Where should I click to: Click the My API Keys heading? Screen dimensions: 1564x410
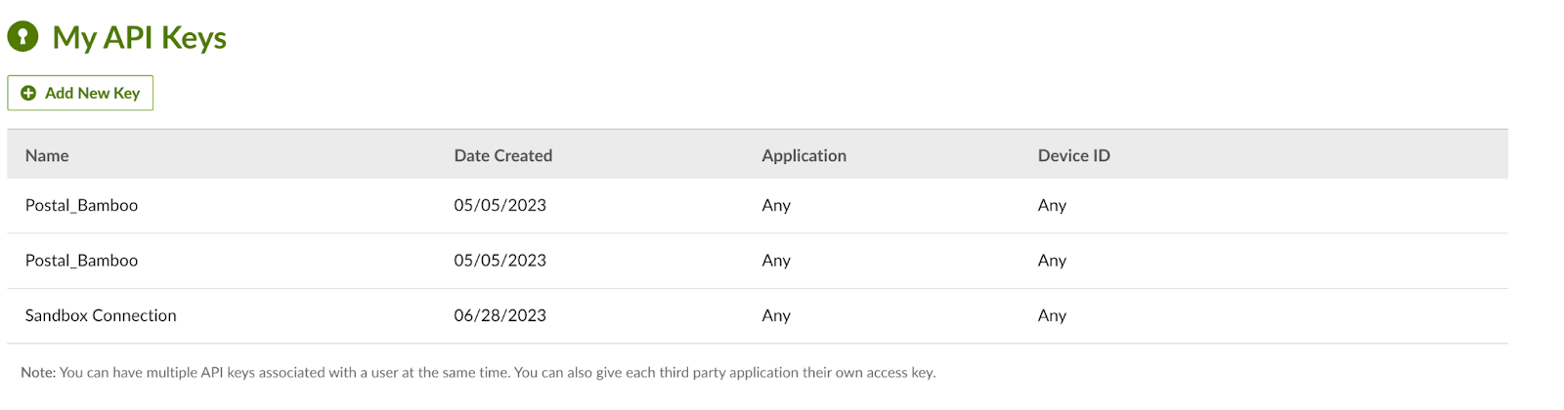[x=139, y=37]
